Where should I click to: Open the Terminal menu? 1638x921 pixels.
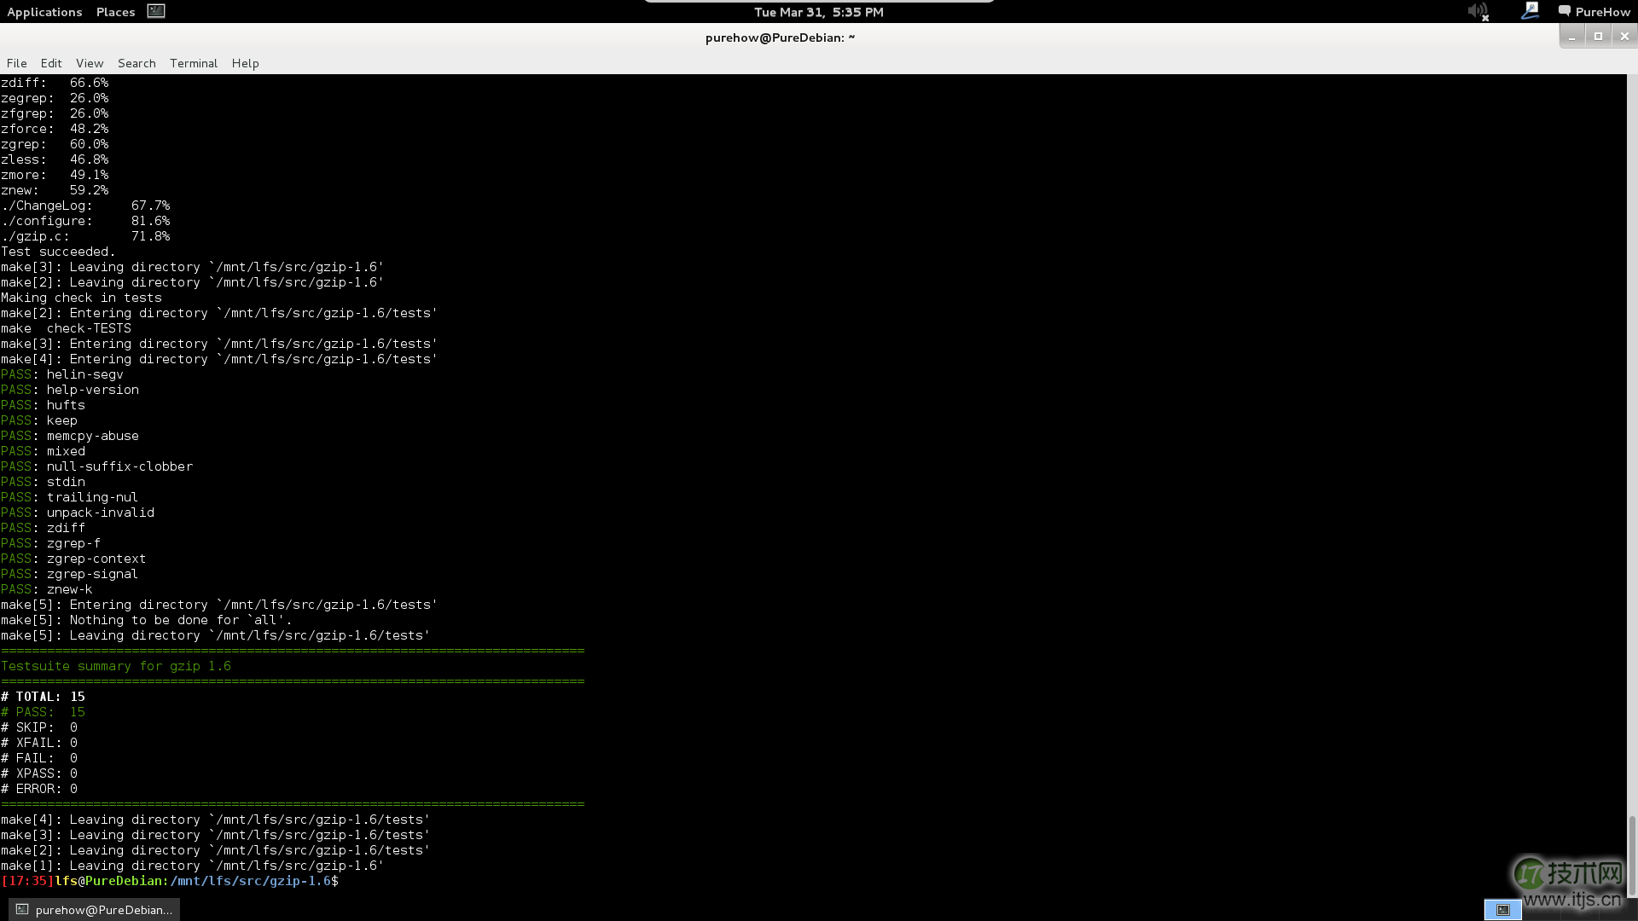[x=194, y=63]
